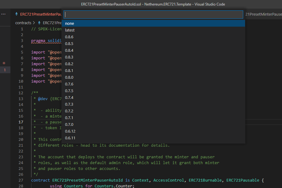
Task: Click the comment 'and pauser roles to other accounts.'
Action: 79,168
